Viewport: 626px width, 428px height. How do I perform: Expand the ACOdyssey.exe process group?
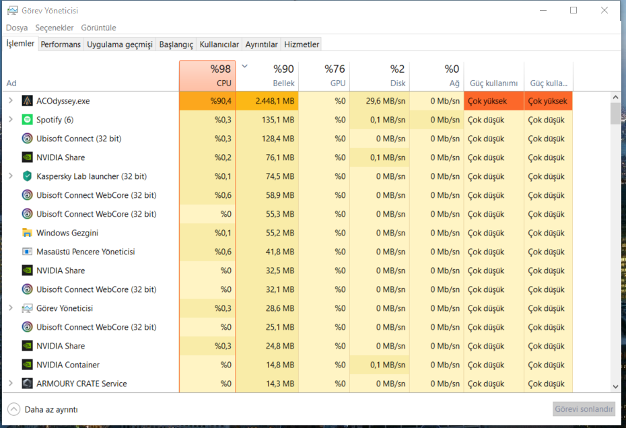point(10,101)
